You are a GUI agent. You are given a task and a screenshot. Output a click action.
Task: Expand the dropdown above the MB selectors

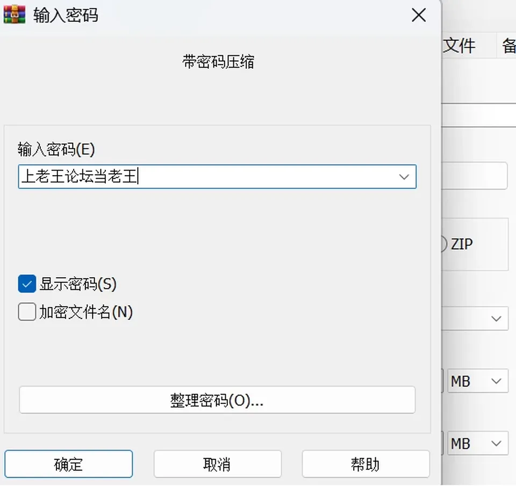pos(475,318)
